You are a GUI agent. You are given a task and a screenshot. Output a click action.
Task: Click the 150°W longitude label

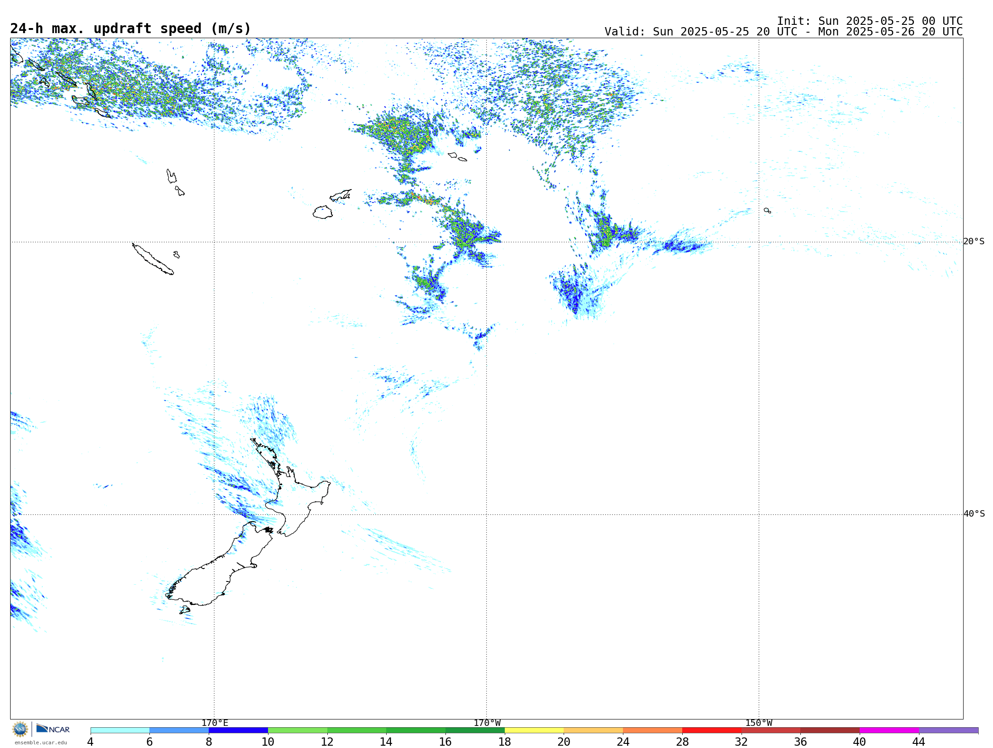(759, 723)
